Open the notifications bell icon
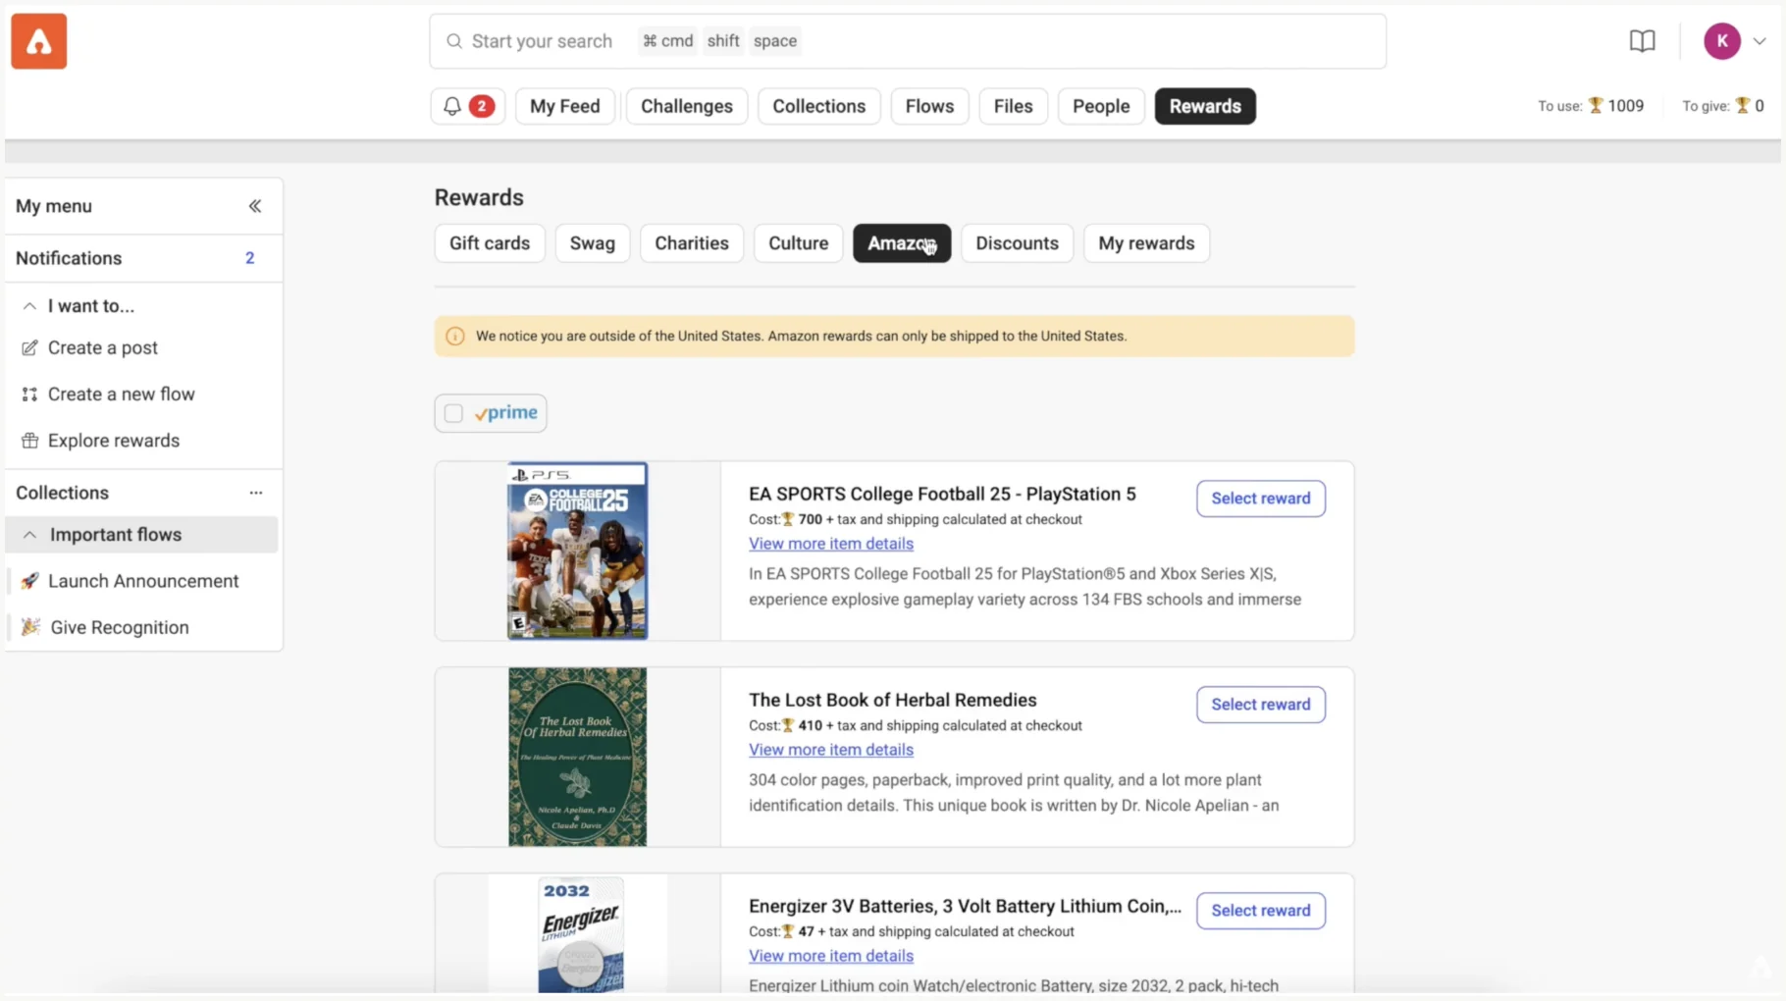The height and width of the screenshot is (1001, 1786). pos(451,106)
